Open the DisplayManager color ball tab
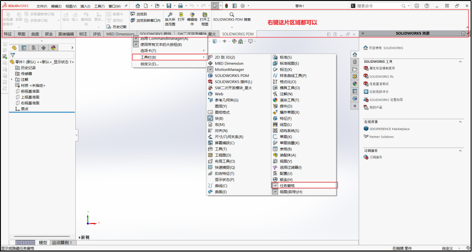This screenshot has width=472, height=252. pyautogui.click(x=53, y=48)
